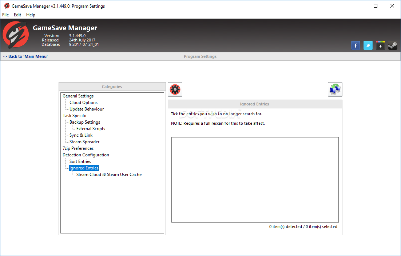Image resolution: width=401 pixels, height=256 pixels.
Task: Open Update Behaviour settings
Action: [87, 109]
